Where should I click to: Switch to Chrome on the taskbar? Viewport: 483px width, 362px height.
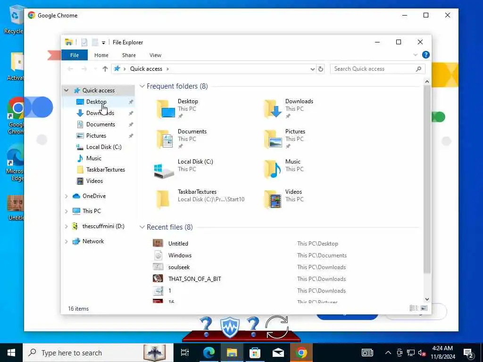tap(301, 353)
